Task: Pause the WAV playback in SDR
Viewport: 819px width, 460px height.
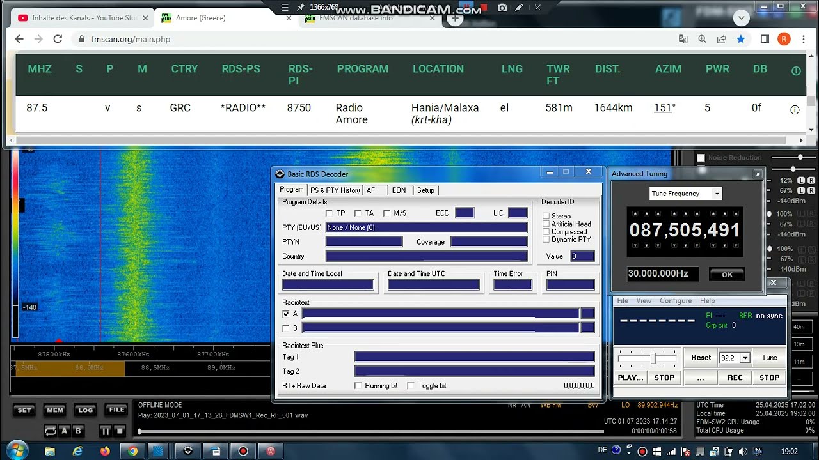Action: pyautogui.click(x=106, y=431)
